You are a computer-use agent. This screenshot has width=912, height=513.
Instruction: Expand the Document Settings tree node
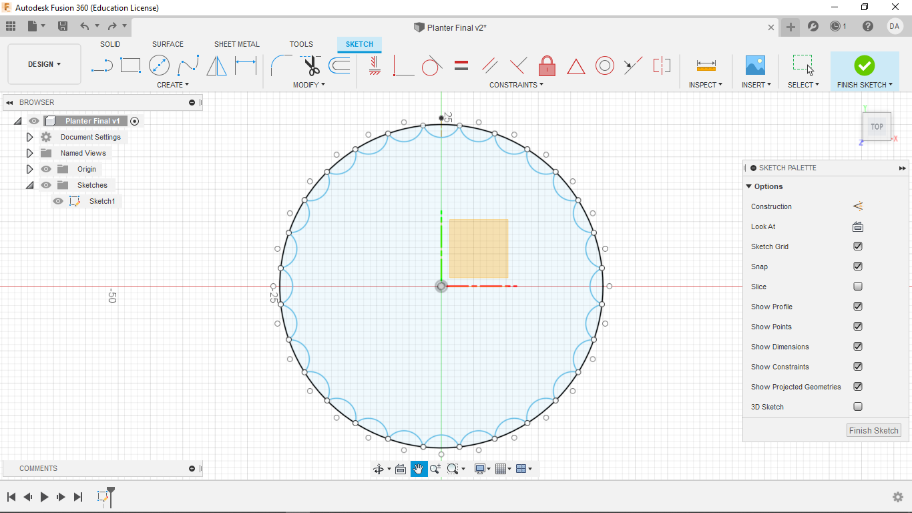pyautogui.click(x=29, y=137)
